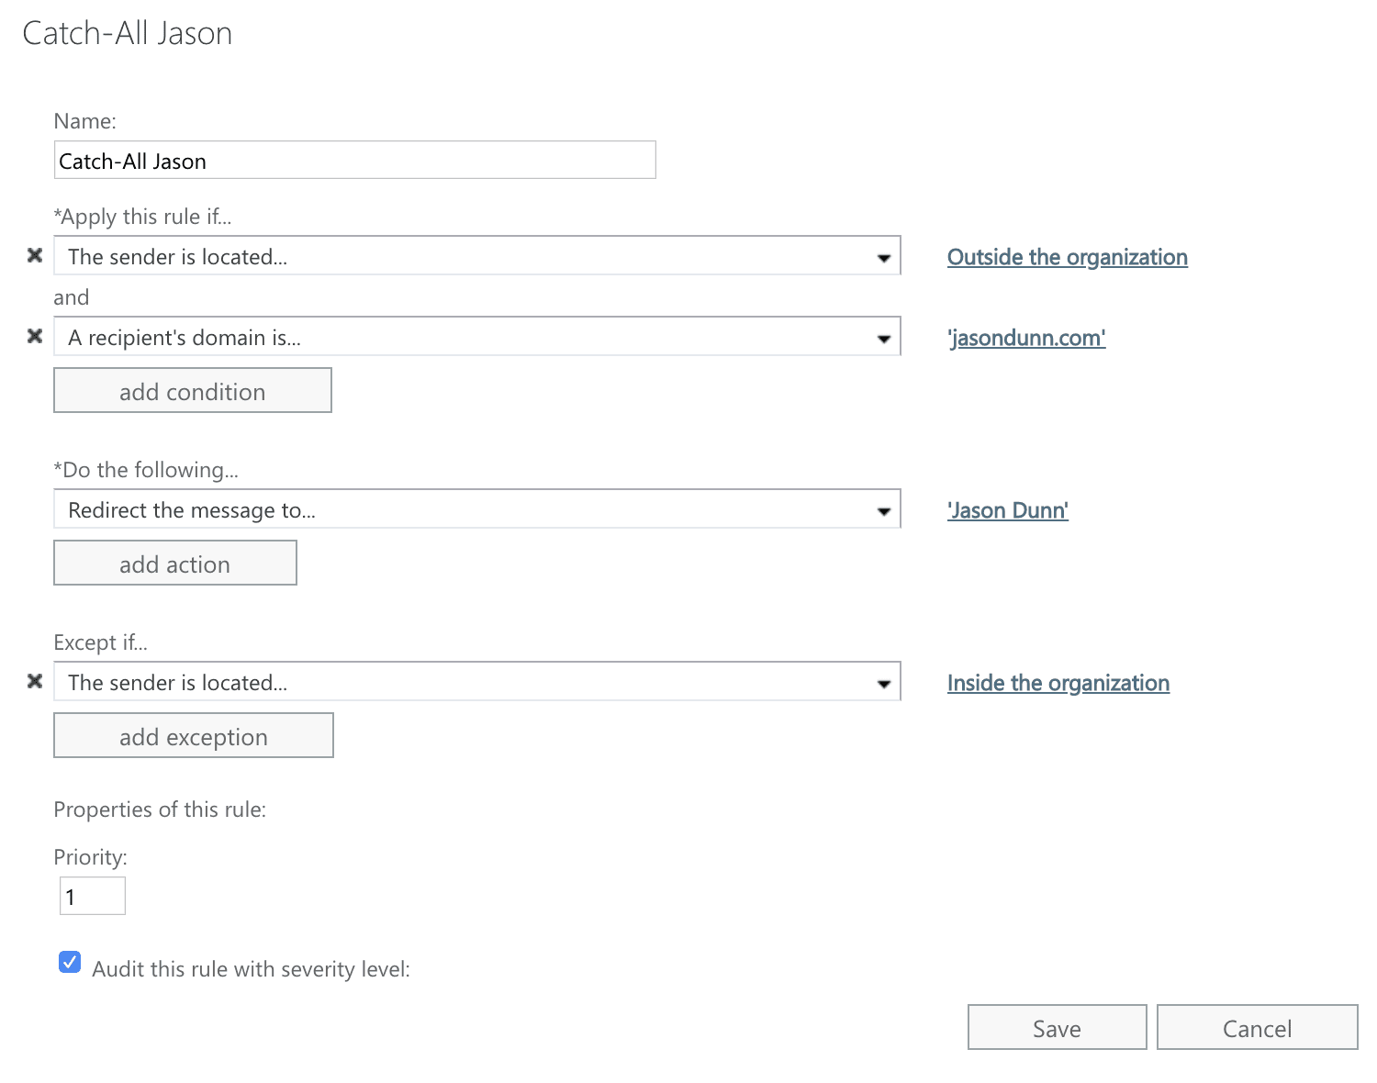
Task: Edit the 'Jason Dunn' recipient link
Action: click(x=1008, y=510)
